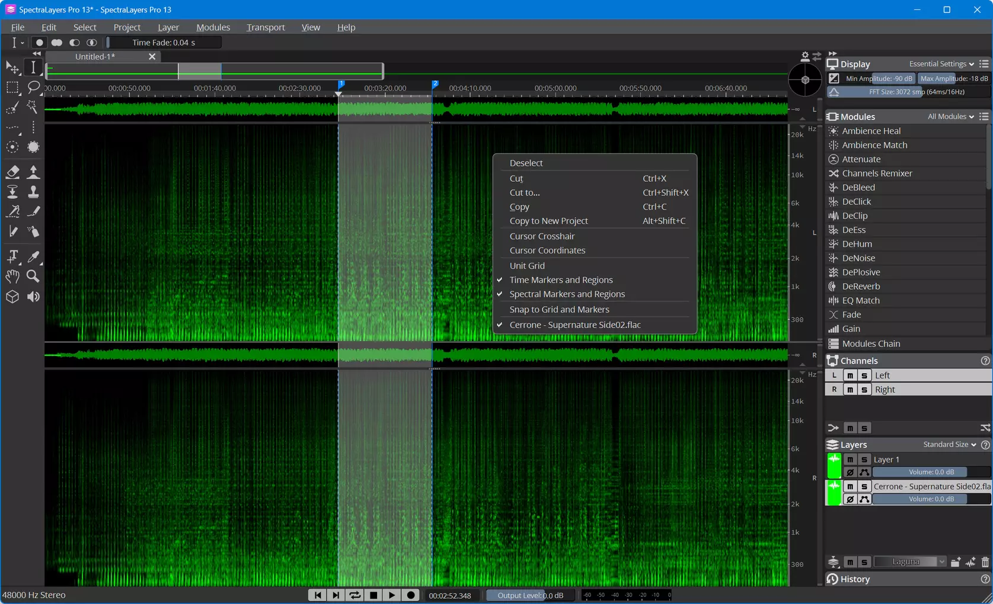Open the Standard Size layers dropdown
The width and height of the screenshot is (993, 604).
(x=950, y=445)
